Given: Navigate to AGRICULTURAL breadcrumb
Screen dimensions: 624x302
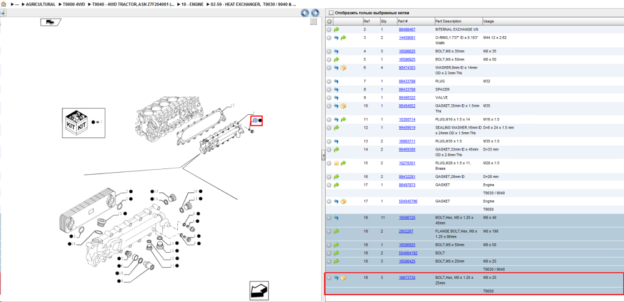Looking at the screenshot, I should coord(40,4).
